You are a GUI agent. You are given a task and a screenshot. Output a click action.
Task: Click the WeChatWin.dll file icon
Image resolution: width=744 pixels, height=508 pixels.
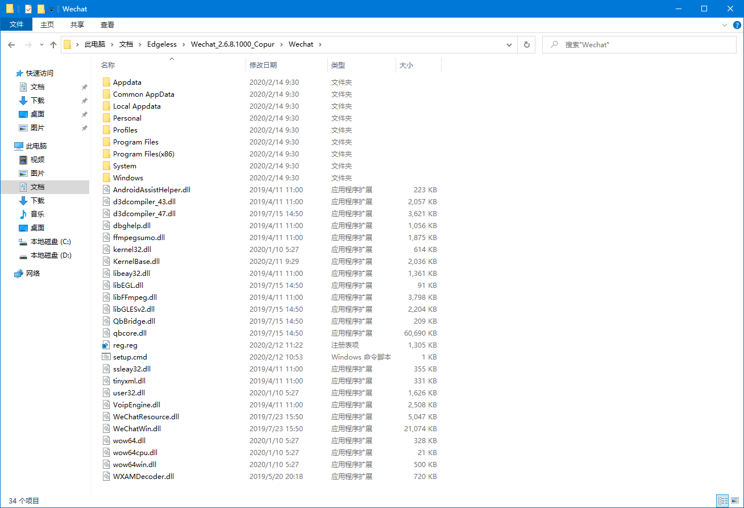tap(106, 429)
